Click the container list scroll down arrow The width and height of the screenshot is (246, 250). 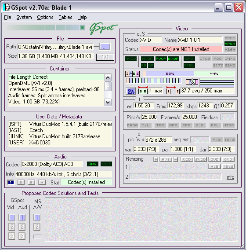pyautogui.click(x=108, y=102)
